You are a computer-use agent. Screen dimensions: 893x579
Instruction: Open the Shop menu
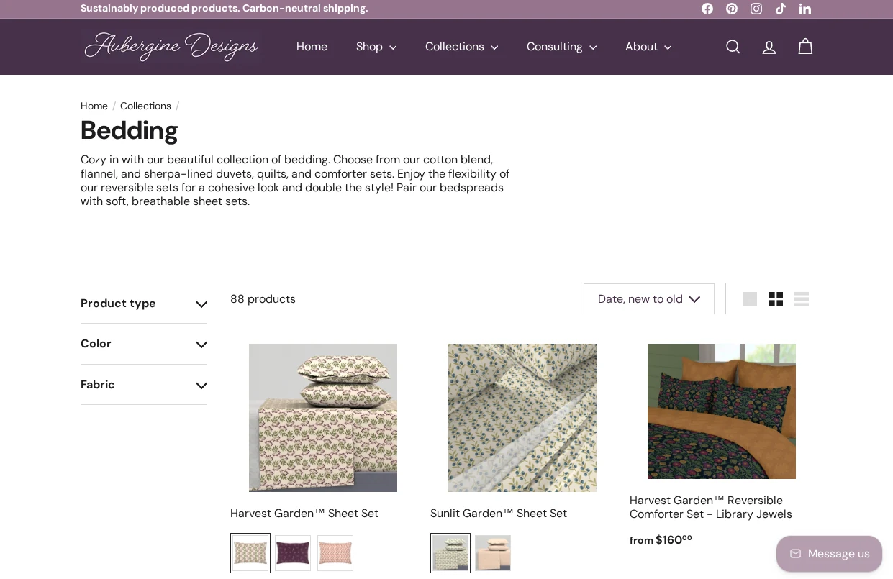click(376, 47)
